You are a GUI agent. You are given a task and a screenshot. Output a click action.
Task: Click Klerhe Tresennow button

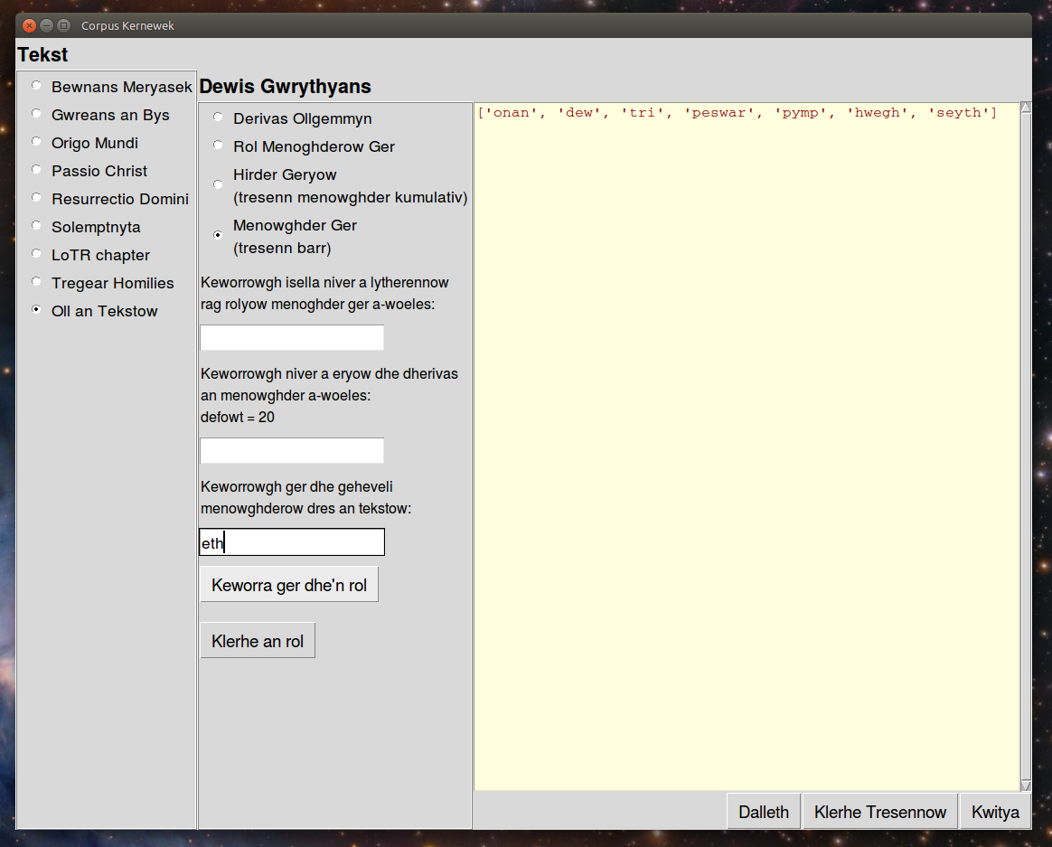coord(879,812)
